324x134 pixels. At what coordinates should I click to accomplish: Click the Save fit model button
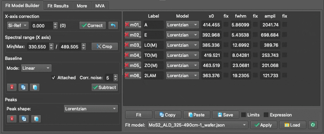click(x=225, y=115)
